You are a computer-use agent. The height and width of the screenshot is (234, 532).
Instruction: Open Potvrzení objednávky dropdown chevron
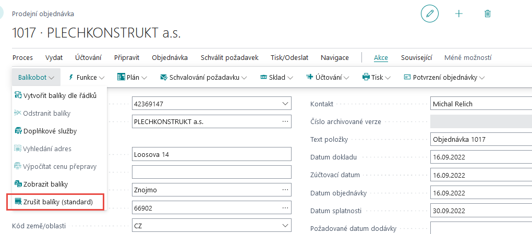coord(481,78)
